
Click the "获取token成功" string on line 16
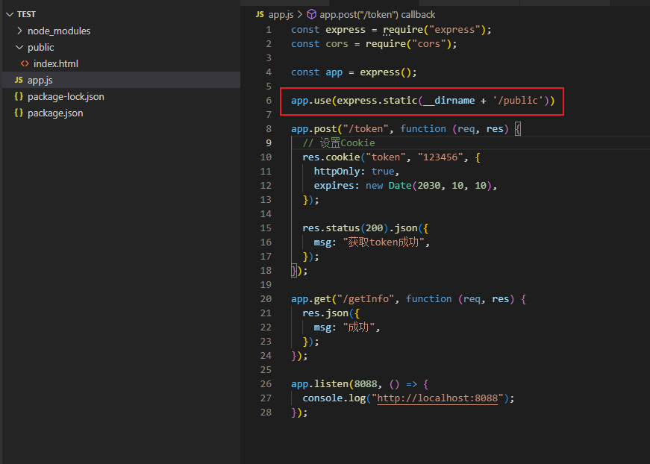383,242
